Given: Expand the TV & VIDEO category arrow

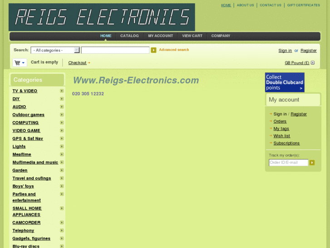Looking at the screenshot, I should [x=62, y=91].
